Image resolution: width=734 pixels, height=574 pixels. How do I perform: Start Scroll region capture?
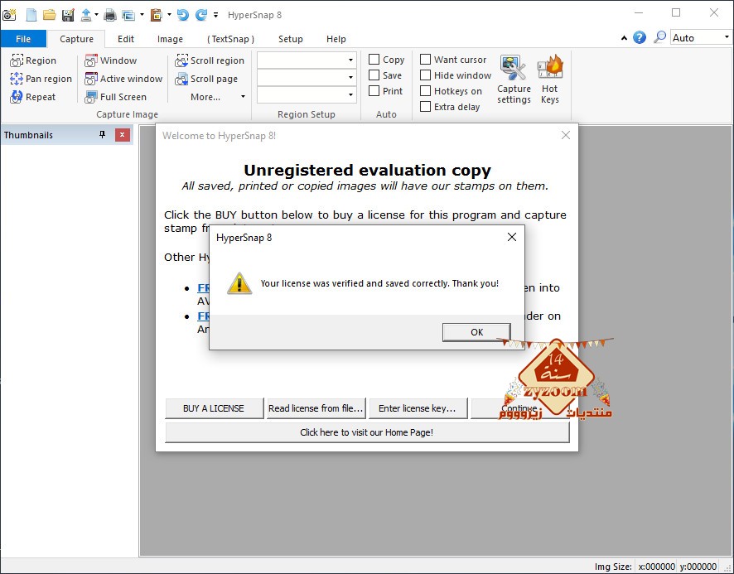[210, 60]
